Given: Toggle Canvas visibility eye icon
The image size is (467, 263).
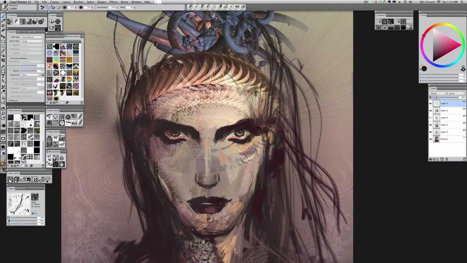Looking at the screenshot, I should [x=431, y=139].
